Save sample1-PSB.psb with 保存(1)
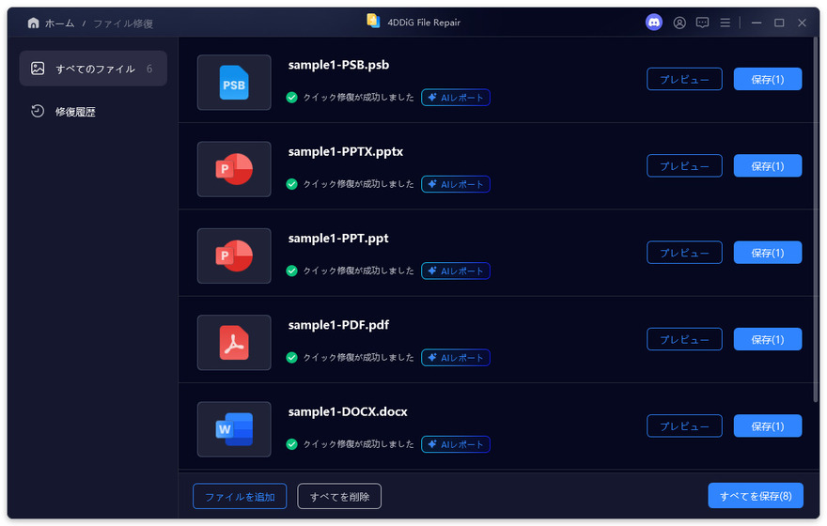Image resolution: width=827 pixels, height=526 pixels. point(768,79)
